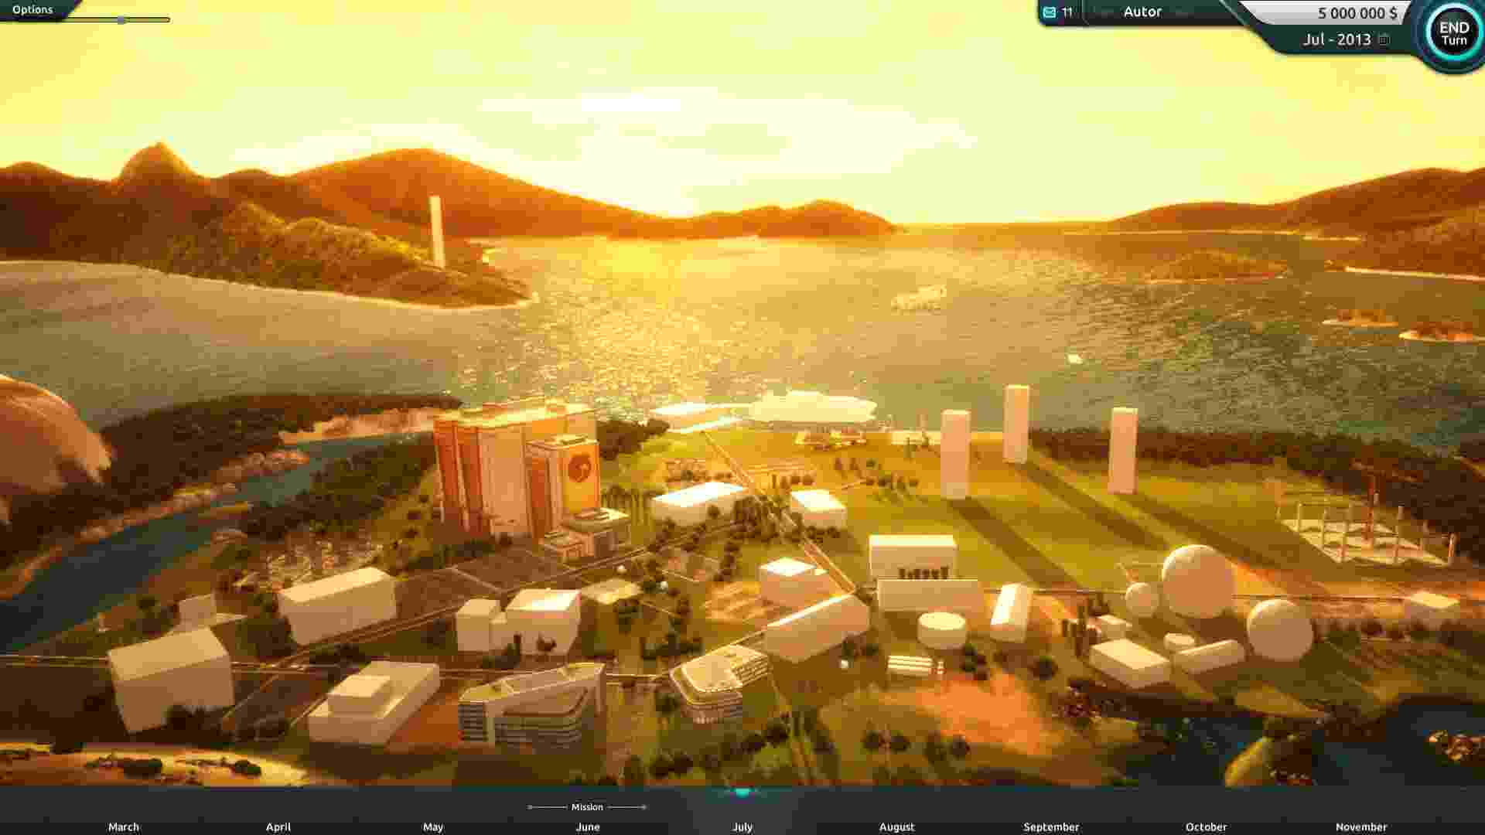
Task: Click the calendar icon beside Jul - 2013
Action: coord(1384,39)
